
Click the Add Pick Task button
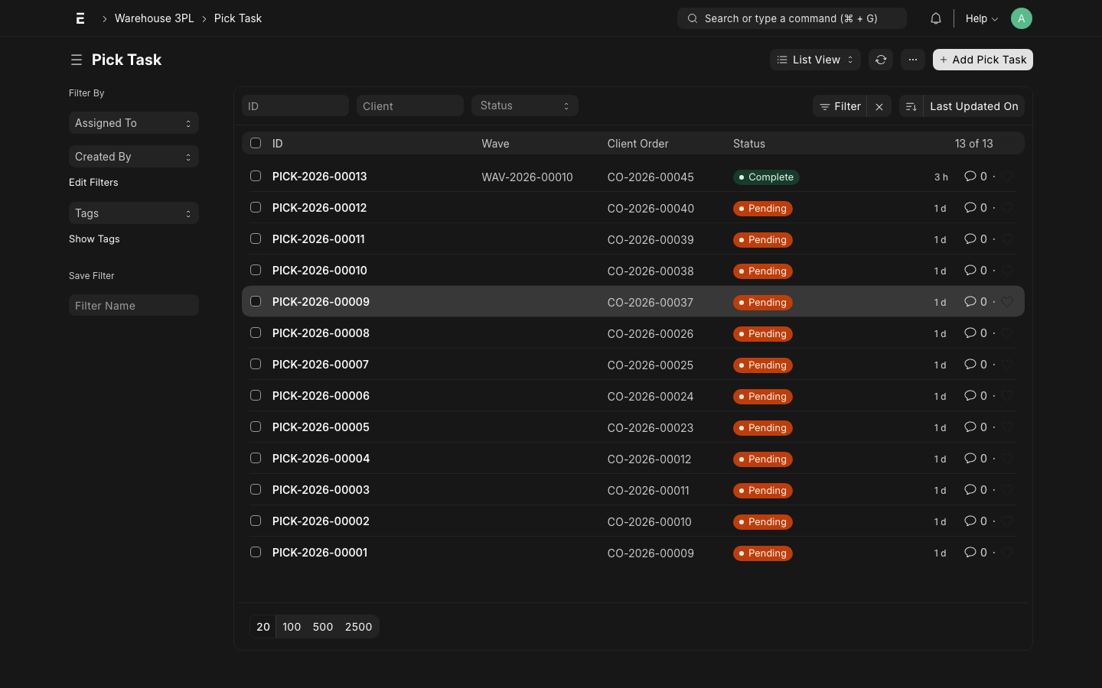983,59
